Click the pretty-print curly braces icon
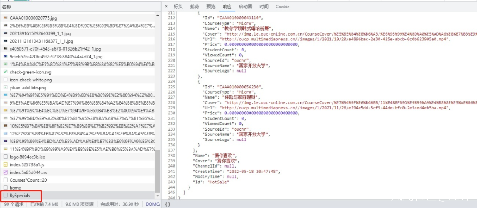The height and width of the screenshot is (208, 477). tap(167, 204)
